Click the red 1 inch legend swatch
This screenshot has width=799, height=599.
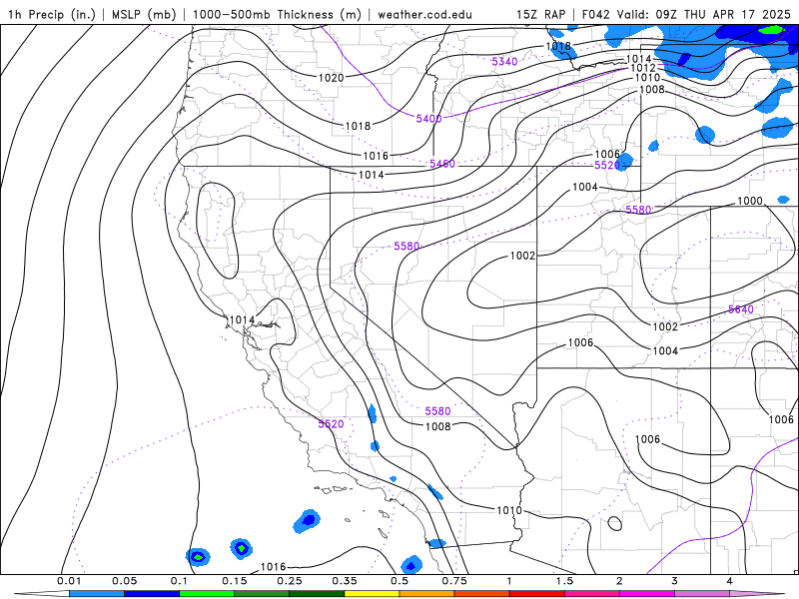coord(537,594)
